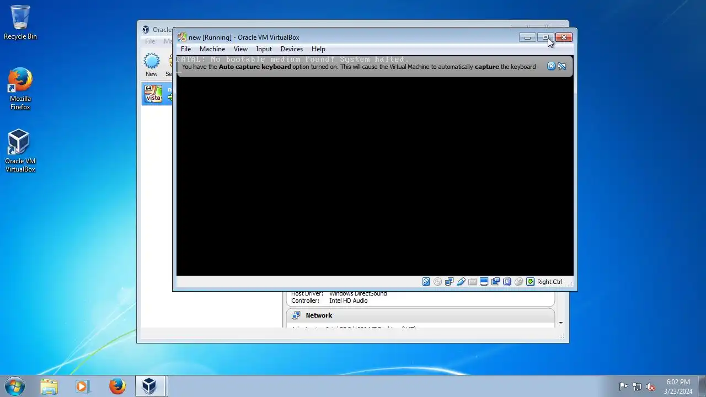Open Firefox from the taskbar

(116, 386)
